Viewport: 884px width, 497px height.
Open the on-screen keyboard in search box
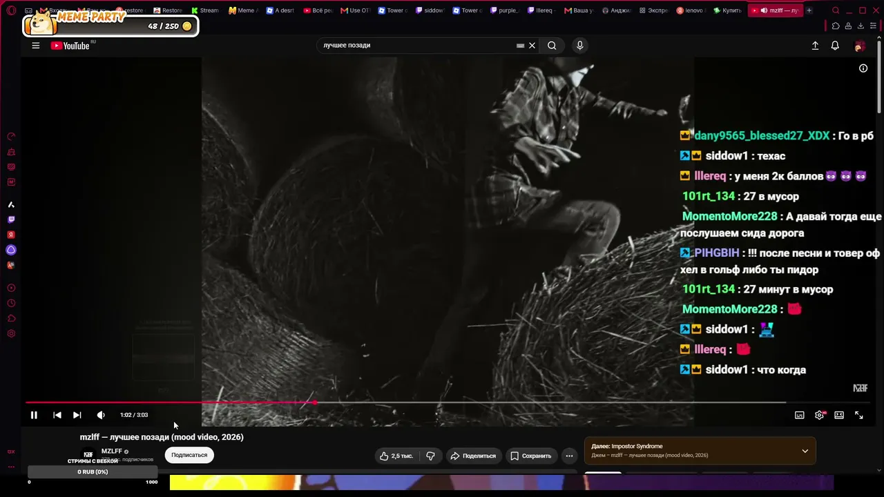(x=520, y=46)
